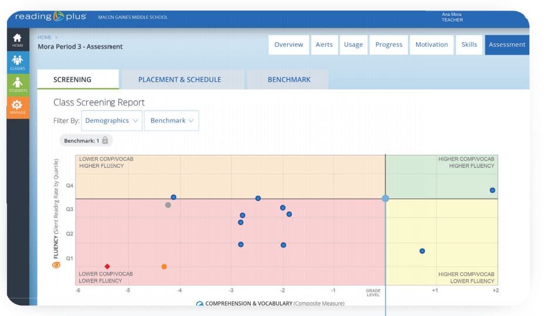Viewport: 548px width, 316px height.
Task: Open the Alerts report tab
Action: coord(324,45)
